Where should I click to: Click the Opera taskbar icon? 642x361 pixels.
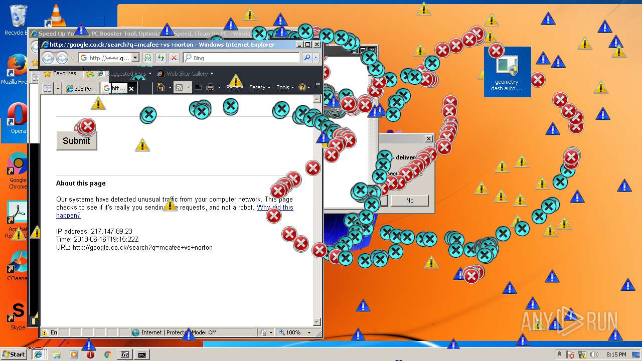(x=90, y=354)
